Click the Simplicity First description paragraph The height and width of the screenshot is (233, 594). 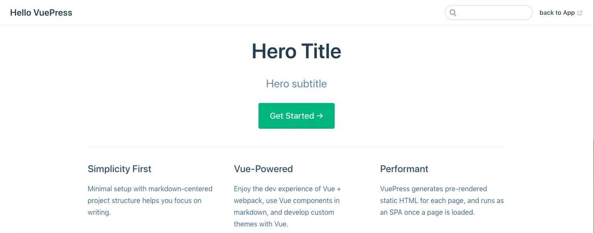coord(150,201)
